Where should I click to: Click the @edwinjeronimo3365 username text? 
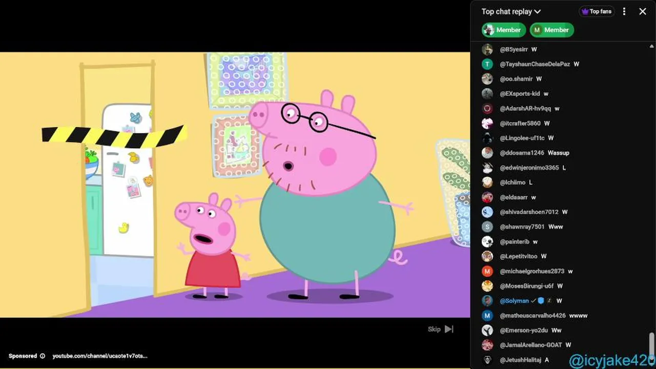tap(529, 168)
